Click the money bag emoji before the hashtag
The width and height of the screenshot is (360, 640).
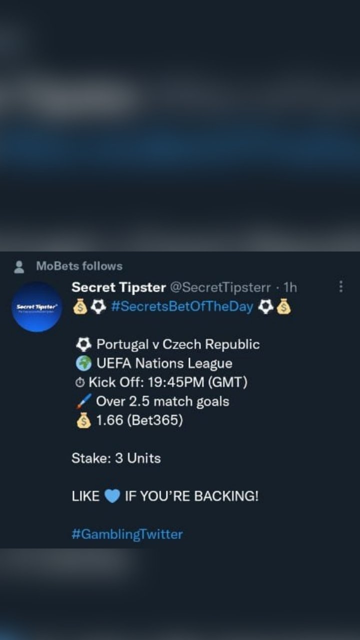80,307
